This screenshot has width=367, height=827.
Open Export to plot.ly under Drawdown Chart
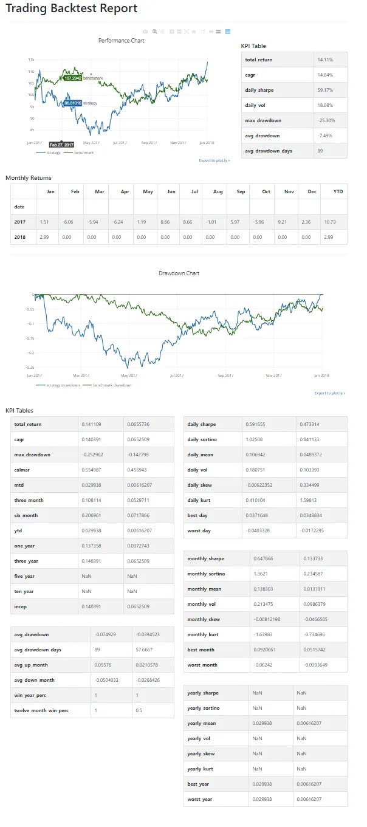[x=330, y=393]
